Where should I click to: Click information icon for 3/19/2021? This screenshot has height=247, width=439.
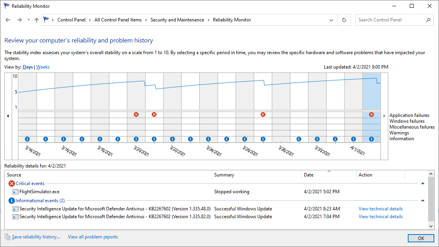118,139
